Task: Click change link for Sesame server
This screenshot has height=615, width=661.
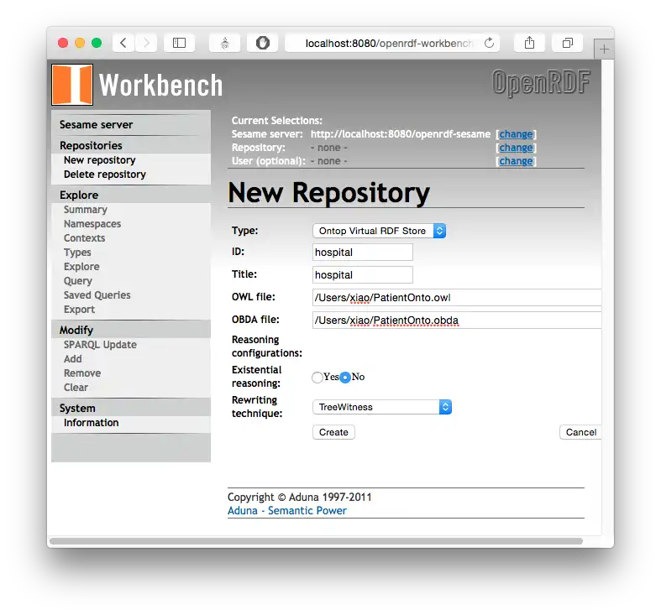Action: pyautogui.click(x=516, y=134)
